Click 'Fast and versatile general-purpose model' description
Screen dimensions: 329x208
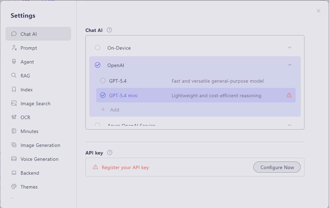coord(217,81)
